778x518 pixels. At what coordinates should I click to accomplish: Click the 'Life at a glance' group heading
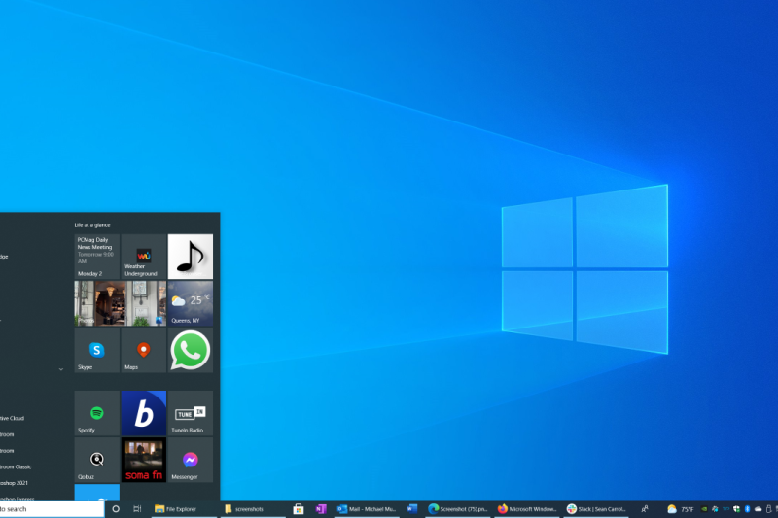92,225
